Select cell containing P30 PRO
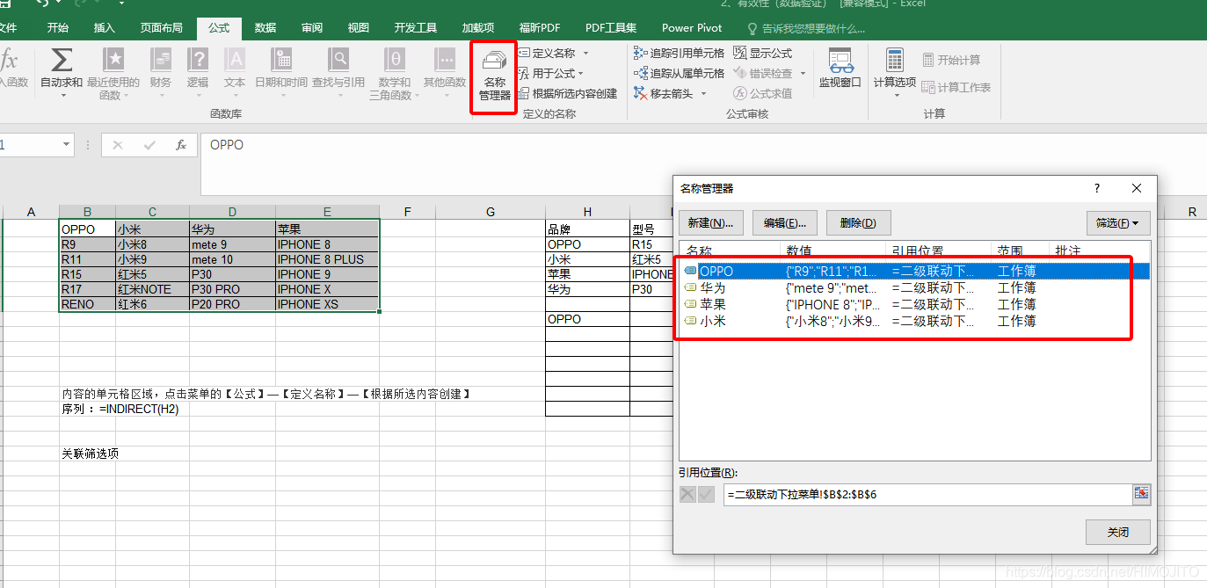This screenshot has width=1207, height=588. [232, 289]
